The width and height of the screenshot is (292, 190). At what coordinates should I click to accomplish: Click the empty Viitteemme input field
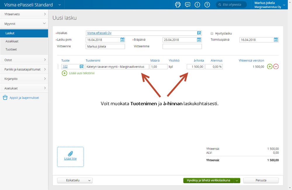pyautogui.click(x=182, y=46)
